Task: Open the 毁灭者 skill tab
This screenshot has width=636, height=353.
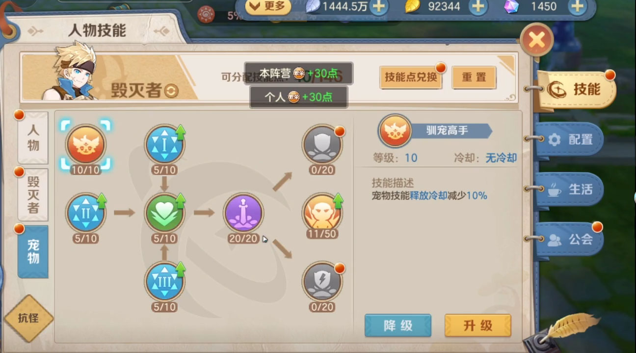Action: point(33,194)
